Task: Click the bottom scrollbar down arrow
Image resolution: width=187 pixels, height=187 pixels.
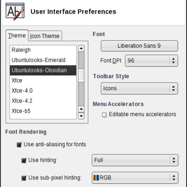Action: 81,116
